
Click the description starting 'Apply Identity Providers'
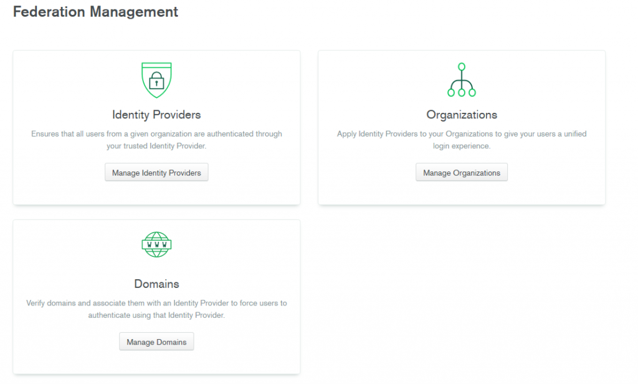point(462,140)
